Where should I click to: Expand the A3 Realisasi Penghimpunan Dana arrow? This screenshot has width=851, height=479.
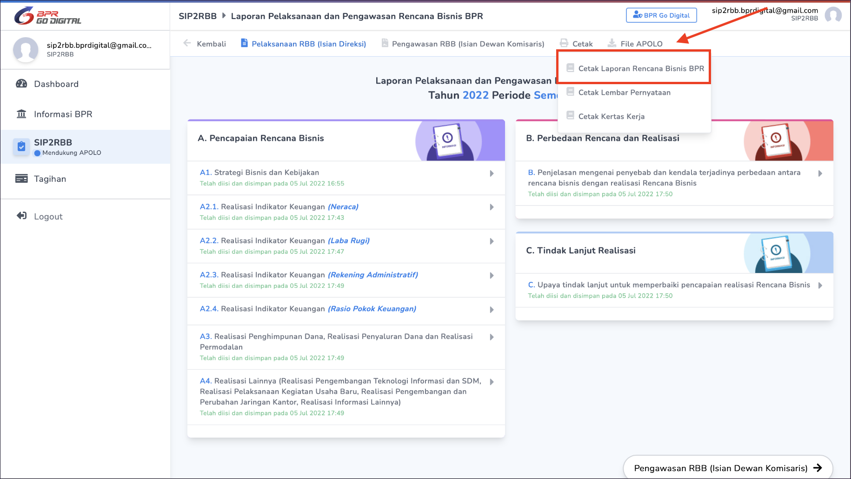(x=492, y=337)
